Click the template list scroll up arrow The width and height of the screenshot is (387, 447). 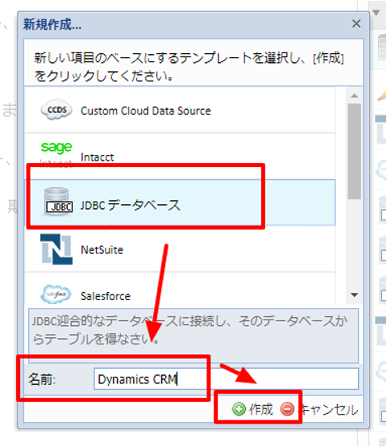[x=354, y=95]
